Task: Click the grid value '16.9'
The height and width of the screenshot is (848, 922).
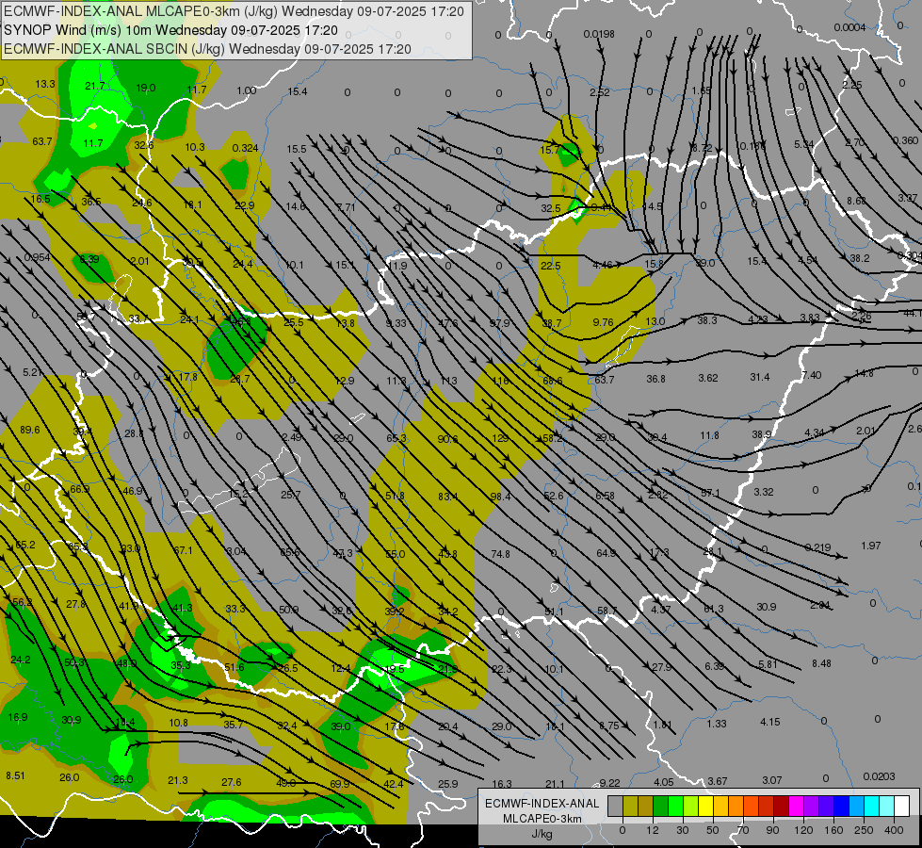Action: (x=18, y=717)
